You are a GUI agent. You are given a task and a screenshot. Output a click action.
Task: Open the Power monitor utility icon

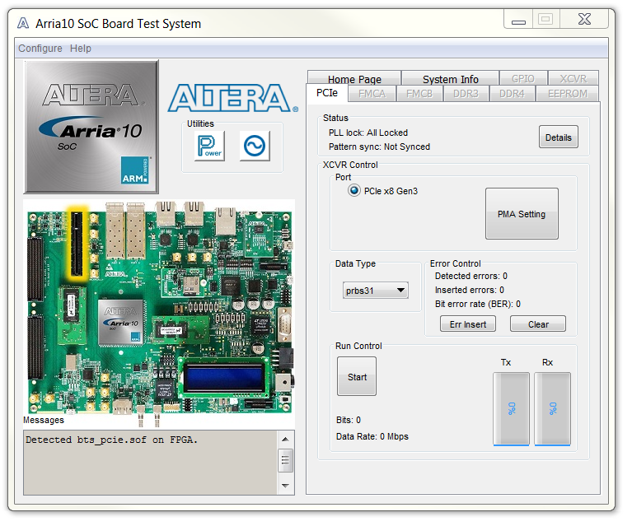pyautogui.click(x=209, y=147)
